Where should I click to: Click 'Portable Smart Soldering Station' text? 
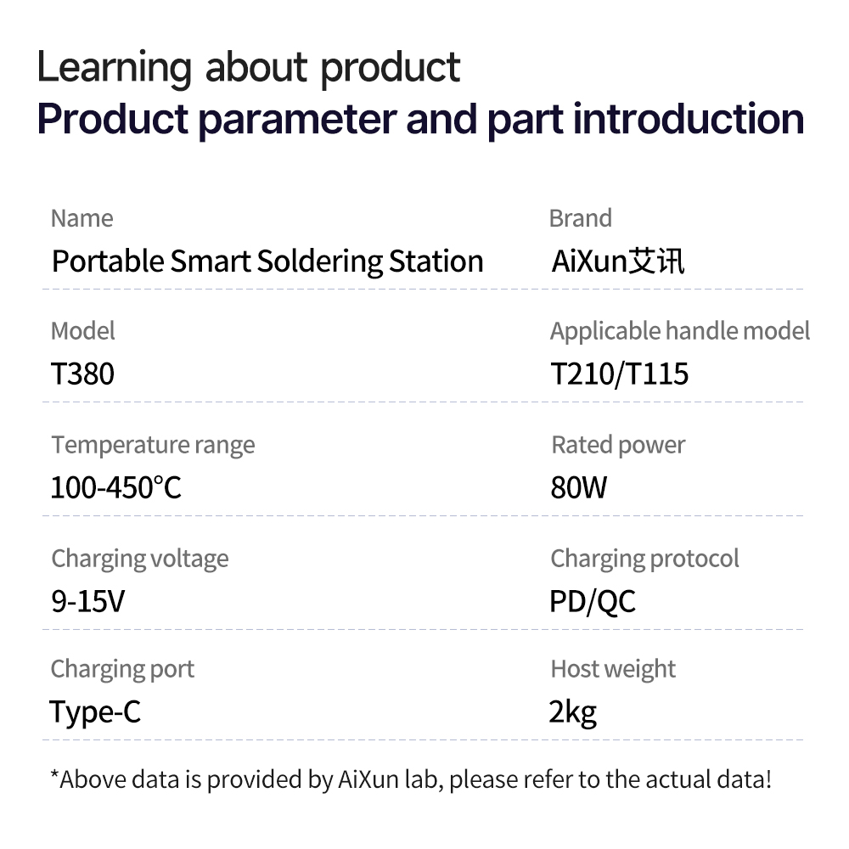click(267, 262)
